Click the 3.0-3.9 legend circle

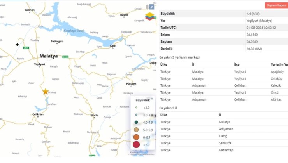coord(136,115)
